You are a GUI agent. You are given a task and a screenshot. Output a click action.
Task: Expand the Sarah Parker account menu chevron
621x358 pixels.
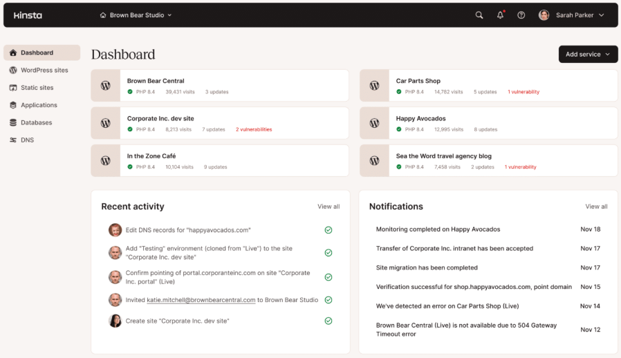click(x=601, y=15)
